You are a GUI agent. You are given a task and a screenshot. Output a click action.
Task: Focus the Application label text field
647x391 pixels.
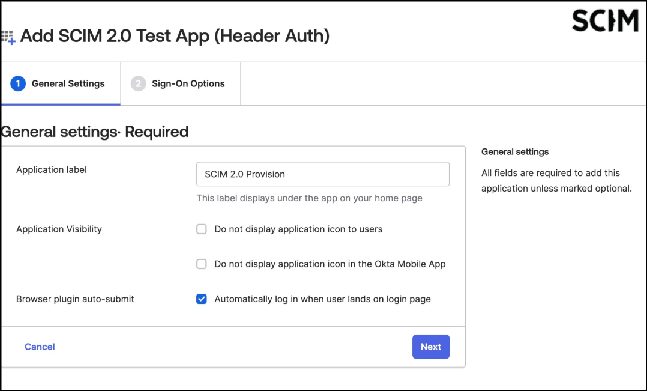point(322,174)
